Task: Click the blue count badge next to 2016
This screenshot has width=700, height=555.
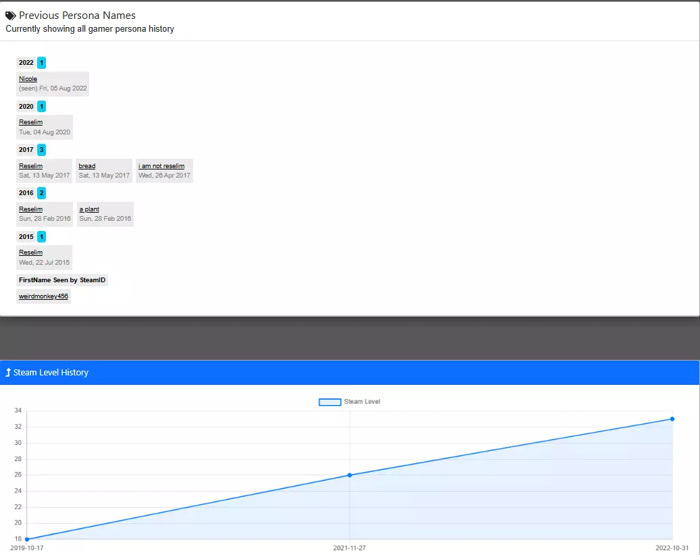Action: (x=41, y=193)
